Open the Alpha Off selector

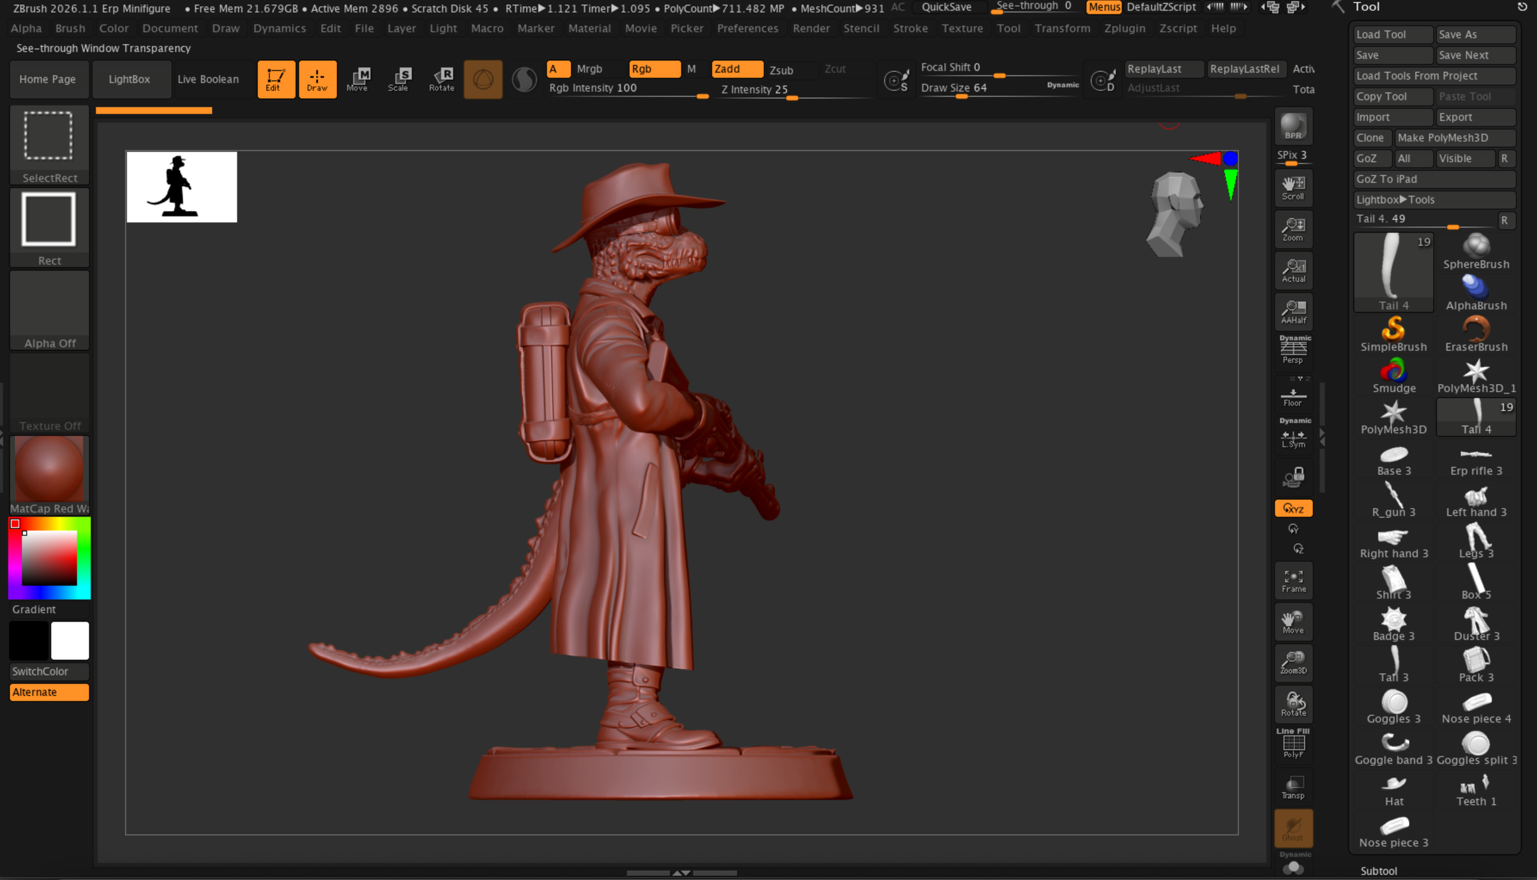pos(49,311)
